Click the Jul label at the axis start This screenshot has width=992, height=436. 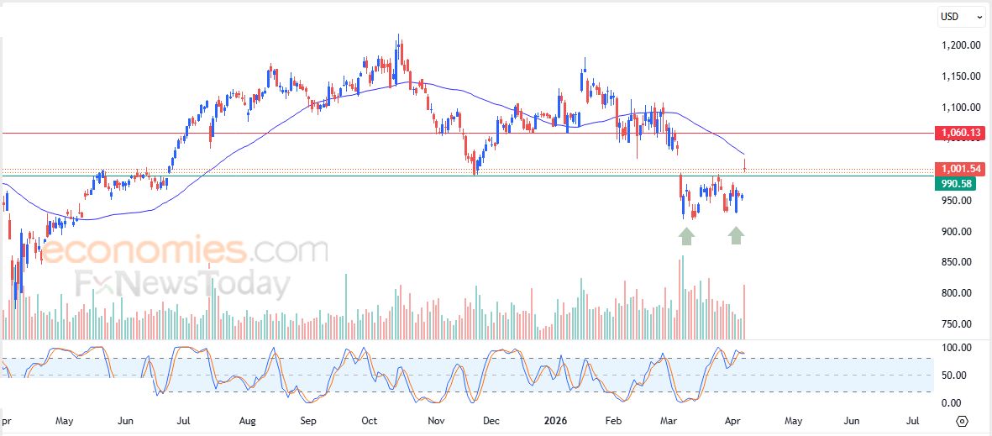pyautogui.click(x=184, y=420)
